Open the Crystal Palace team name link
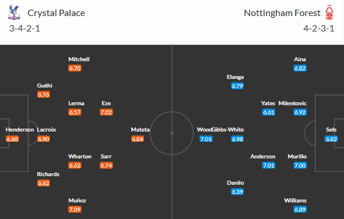344x219 pixels. tap(56, 13)
